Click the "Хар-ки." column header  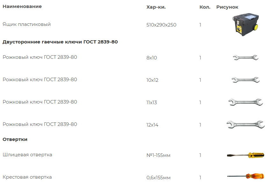click(156, 7)
